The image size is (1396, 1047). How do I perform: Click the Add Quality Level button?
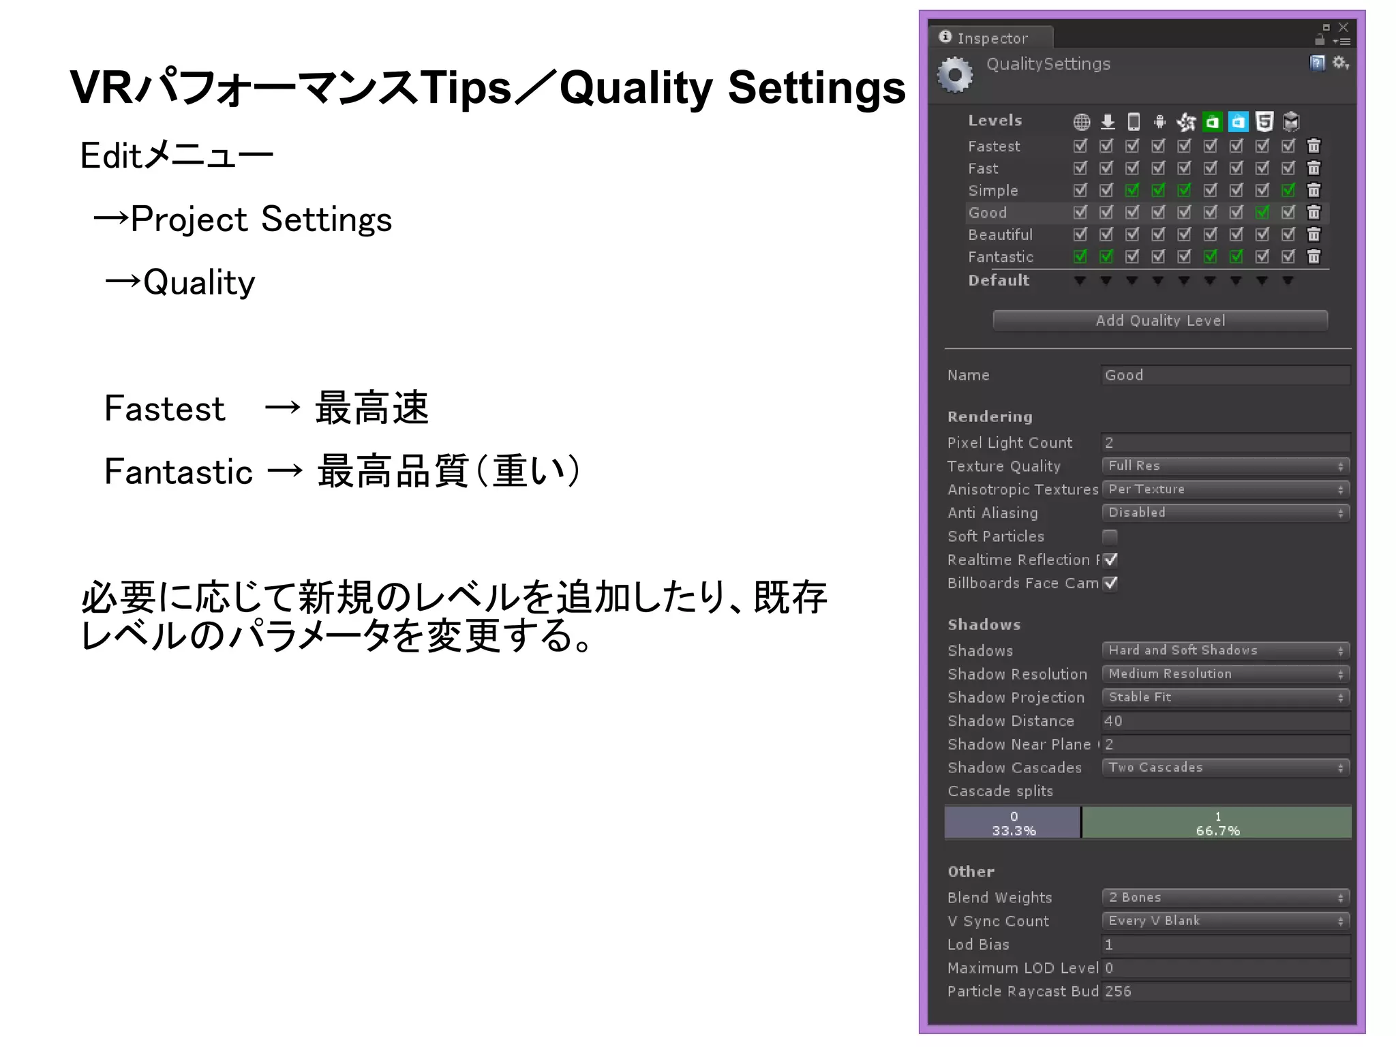coord(1160,320)
